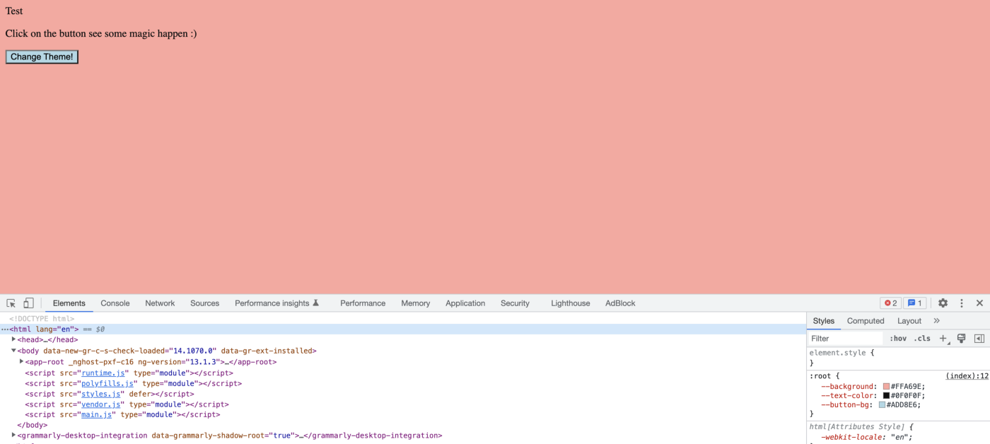Viewport: 990px width, 444px height.
Task: Open color picker for --text-color swatch
Action: [x=886, y=396]
